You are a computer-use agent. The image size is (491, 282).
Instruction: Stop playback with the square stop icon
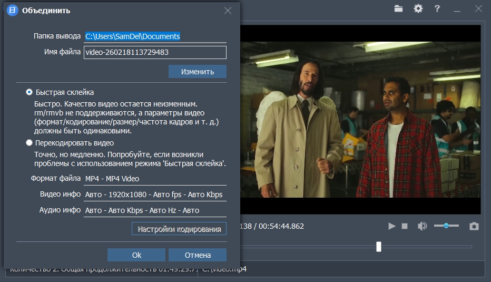coord(405,226)
